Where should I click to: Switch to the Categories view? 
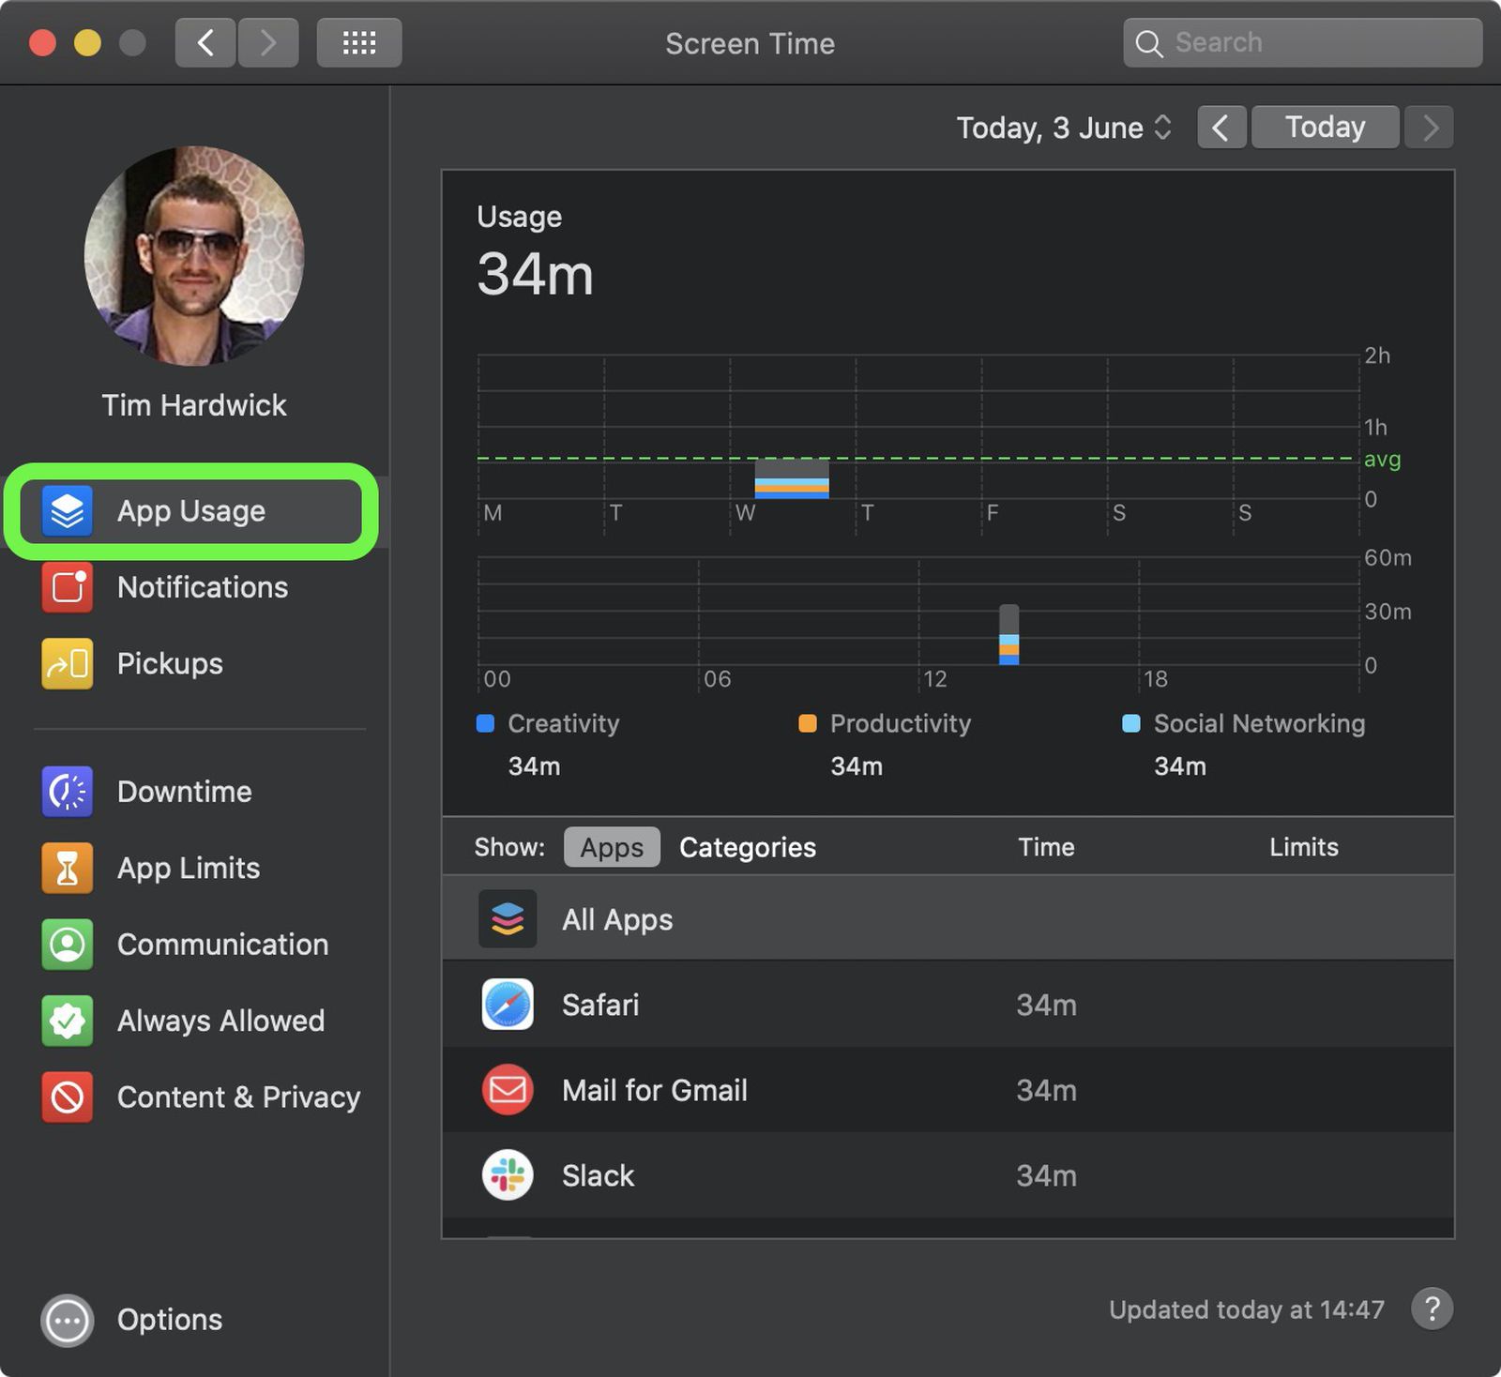747,847
